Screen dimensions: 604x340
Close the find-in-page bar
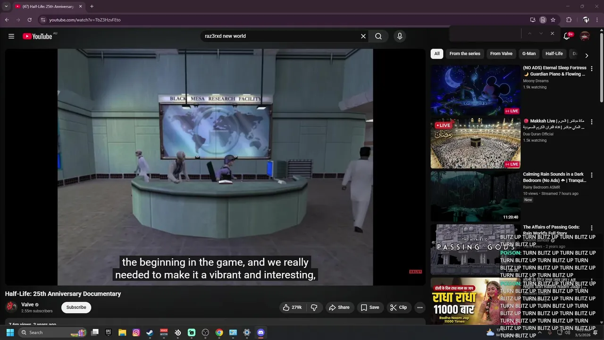click(552, 34)
